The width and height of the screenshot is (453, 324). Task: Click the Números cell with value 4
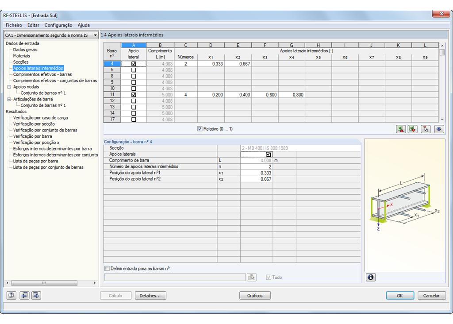186,95
